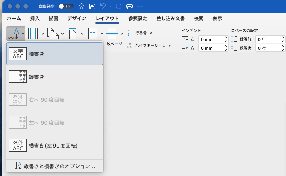Click the columns icon
This screenshot has width=286, height=176.
tap(93, 34)
